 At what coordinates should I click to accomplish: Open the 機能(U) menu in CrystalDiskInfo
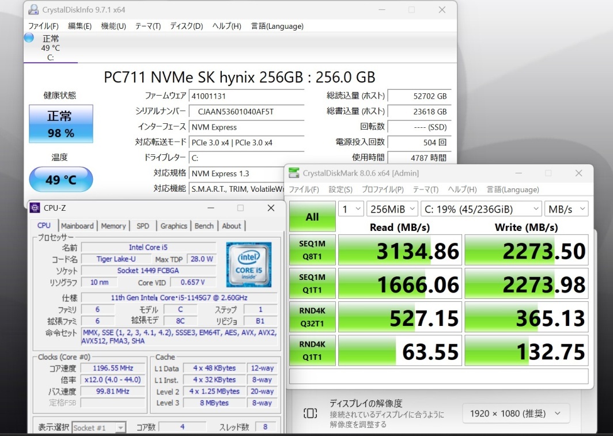pos(113,26)
